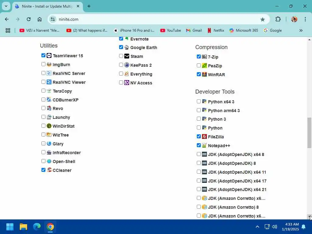
Task: Open Microsoft Edge from the taskbar
Action: click(x=37, y=227)
